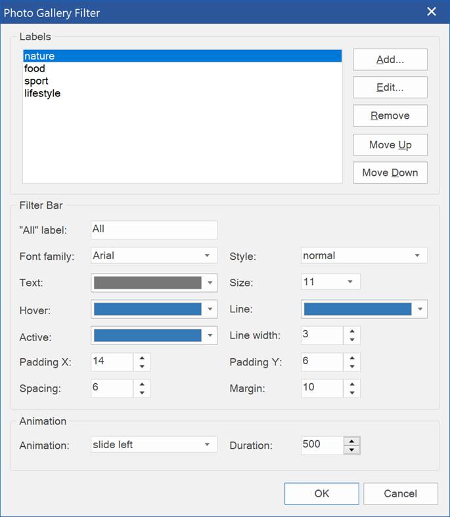Increase Padding Y spinner up arrow

pos(352,358)
